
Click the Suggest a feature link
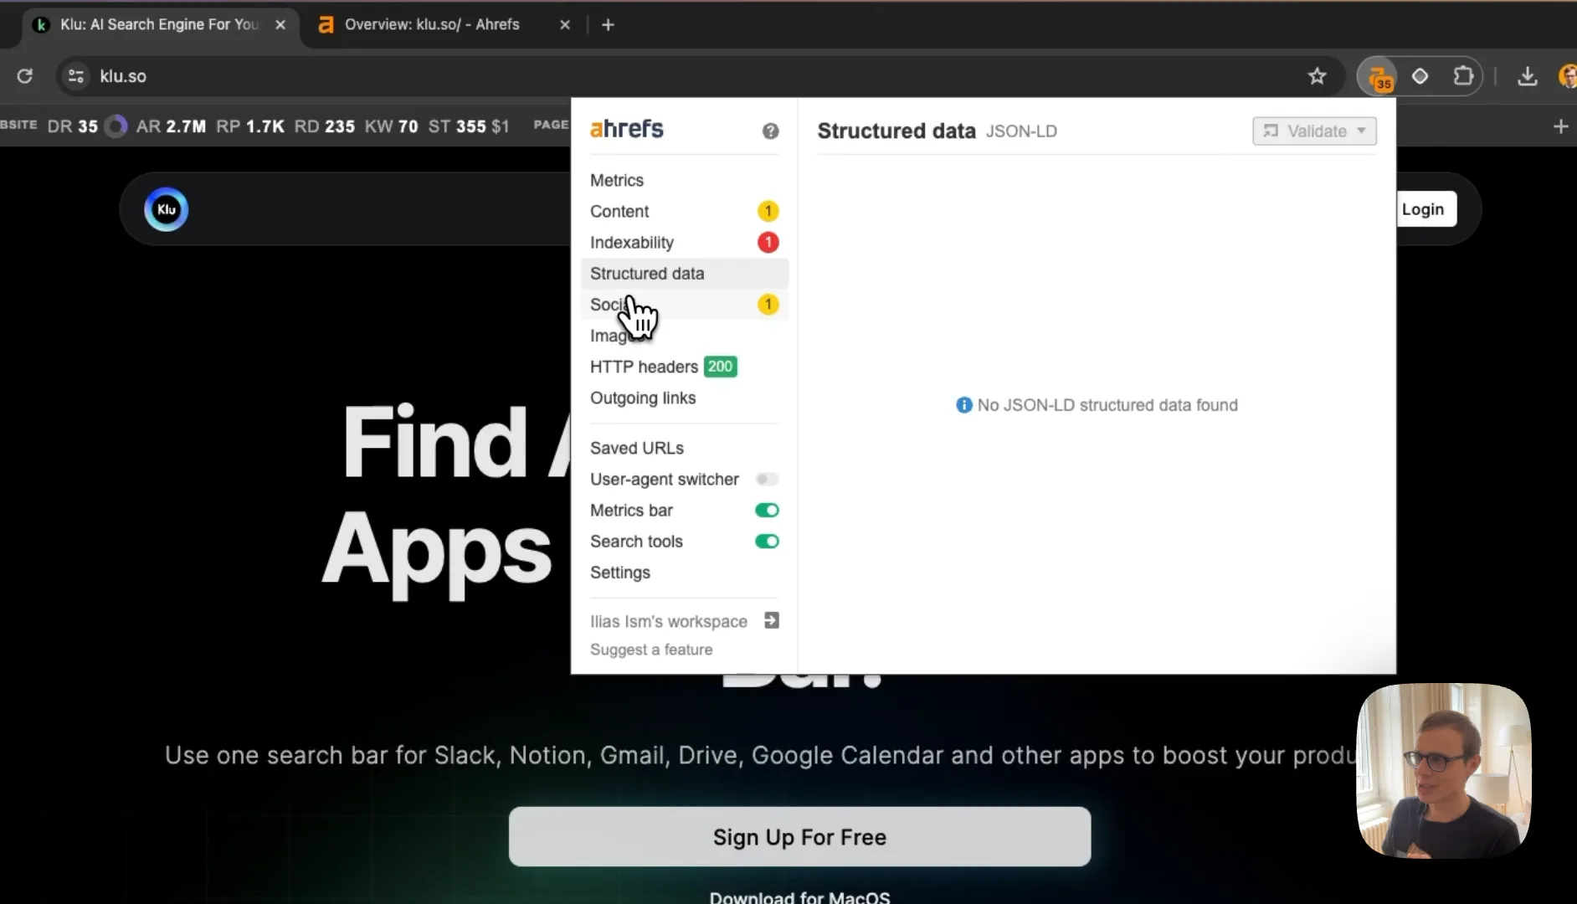click(x=651, y=650)
